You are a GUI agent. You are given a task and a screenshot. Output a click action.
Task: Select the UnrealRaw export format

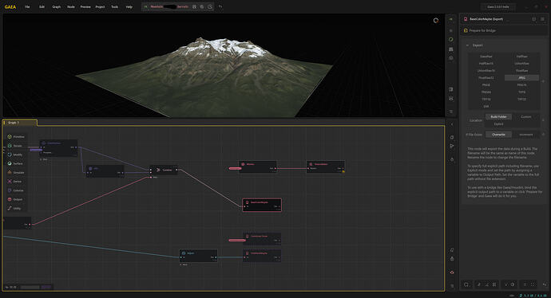coord(521,64)
